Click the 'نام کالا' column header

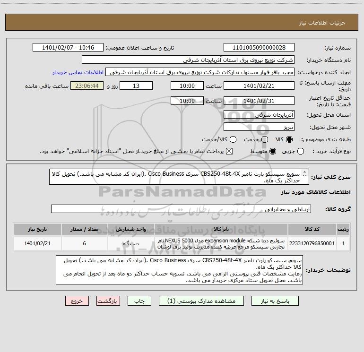pos(221,229)
